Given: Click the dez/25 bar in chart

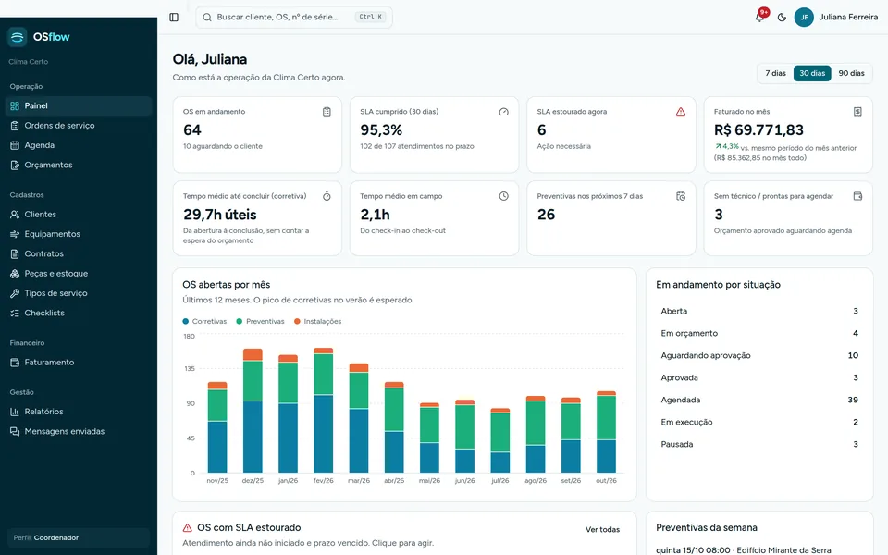Looking at the screenshot, I should tap(253, 411).
